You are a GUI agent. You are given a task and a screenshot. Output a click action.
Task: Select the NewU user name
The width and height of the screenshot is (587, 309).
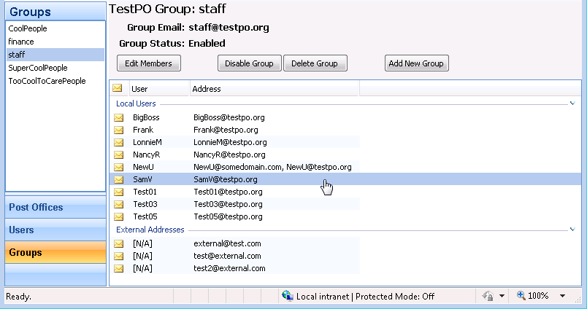[143, 167]
